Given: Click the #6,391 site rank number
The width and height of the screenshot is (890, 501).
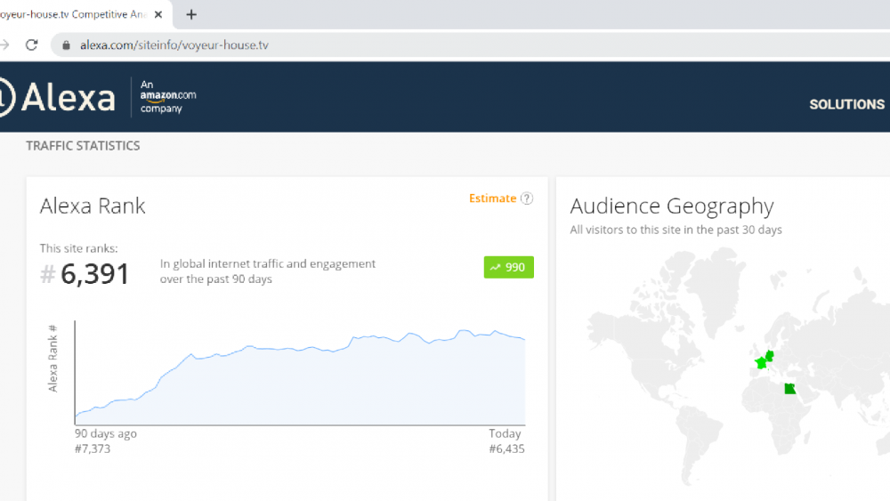Looking at the screenshot, I should coord(94,274).
